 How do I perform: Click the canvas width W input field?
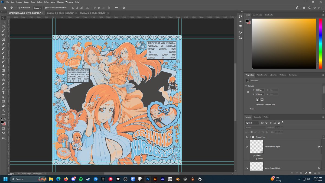click(260, 90)
